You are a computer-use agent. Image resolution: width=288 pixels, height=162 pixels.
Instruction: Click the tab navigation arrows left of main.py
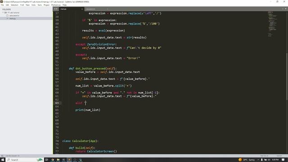56,9
